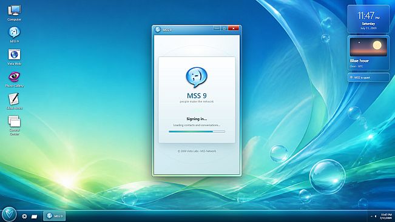Open the Start orb menu
The height and width of the screenshot is (222, 395).
pyautogui.click(x=9, y=214)
